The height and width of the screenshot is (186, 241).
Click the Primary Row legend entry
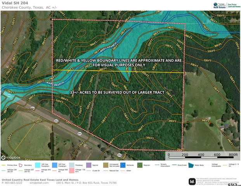click(9, 165)
